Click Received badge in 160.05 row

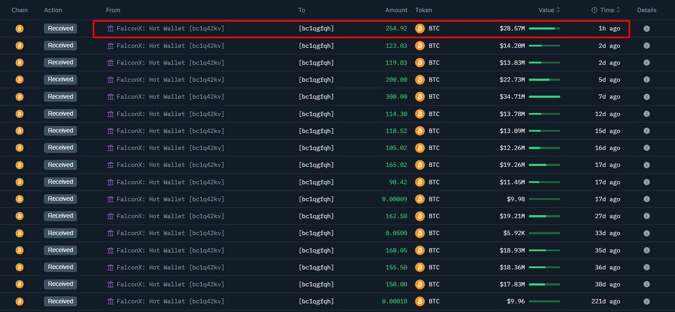click(60, 250)
